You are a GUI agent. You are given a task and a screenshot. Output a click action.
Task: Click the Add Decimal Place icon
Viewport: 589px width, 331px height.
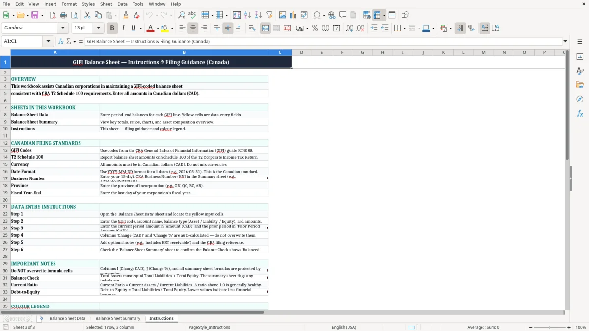coord(349,28)
